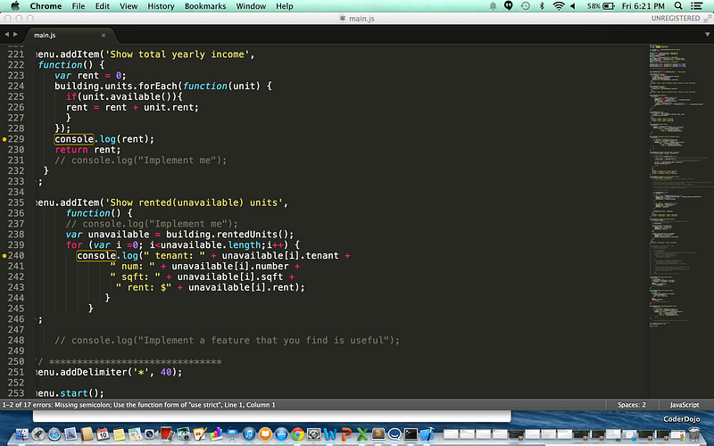Screen dimensions: 714x446
Task: Launch Safari from the Dock
Action: [54, 434]
